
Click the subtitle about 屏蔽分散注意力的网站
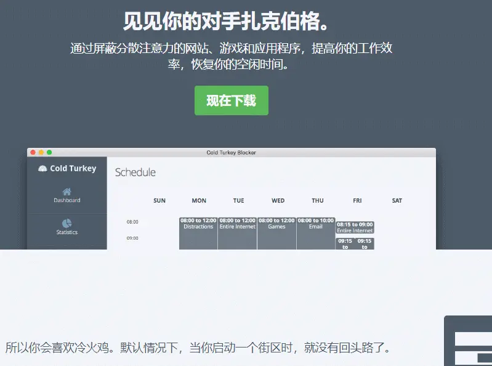232,56
